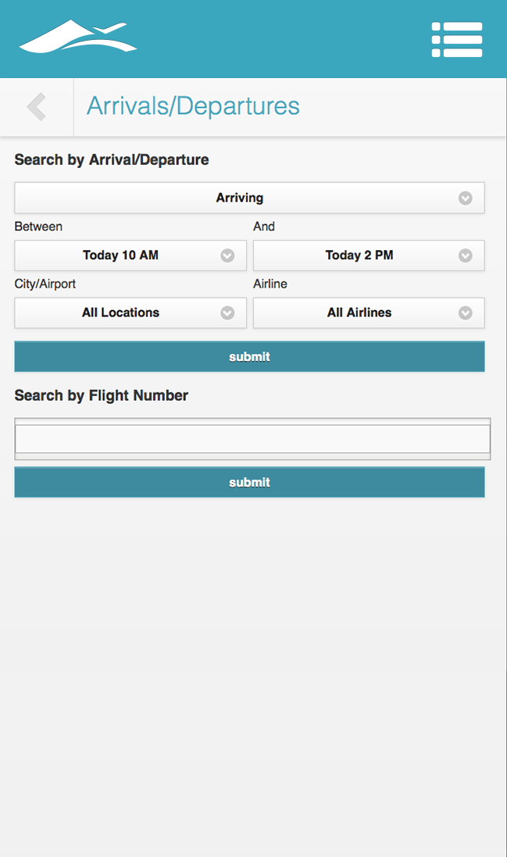This screenshot has width=507, height=857.
Task: Click the Search by Arrival/Departure heading
Action: [112, 160]
